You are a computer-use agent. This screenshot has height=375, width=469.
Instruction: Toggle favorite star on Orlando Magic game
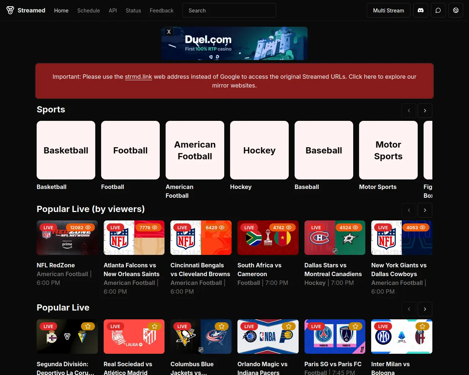pyautogui.click(x=289, y=326)
